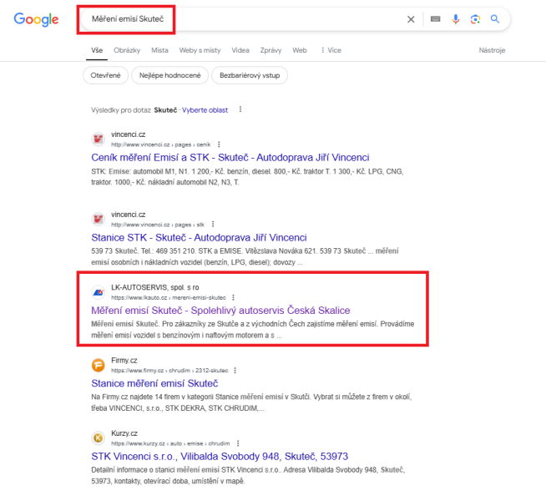
Task: Start voice search with the microphone icon
Action: point(456,19)
